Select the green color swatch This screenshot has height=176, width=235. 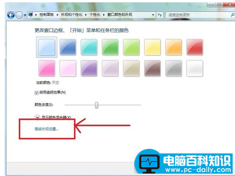[110, 47]
